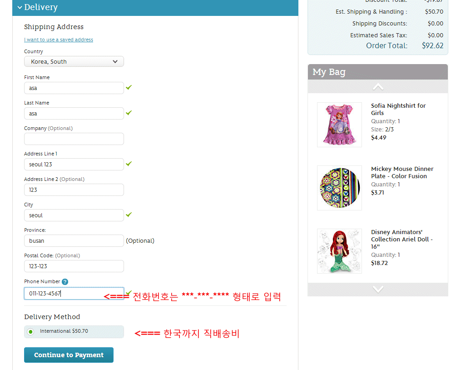Click the Phone Number help icon

[x=65, y=282]
